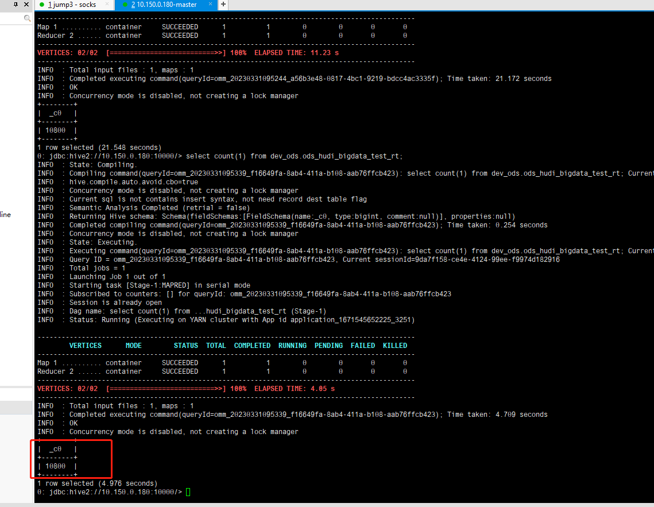Click the cyan MODE column header
Viewport: 654px width, 507px height.
[133, 346]
